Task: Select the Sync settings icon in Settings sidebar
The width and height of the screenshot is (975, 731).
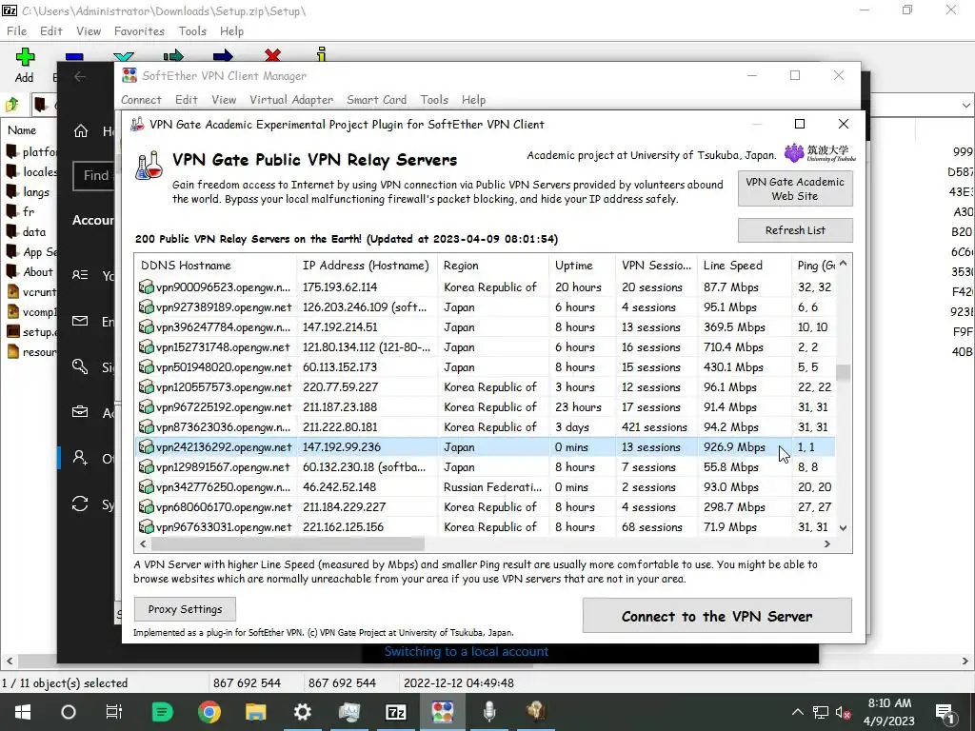Action: point(80,504)
